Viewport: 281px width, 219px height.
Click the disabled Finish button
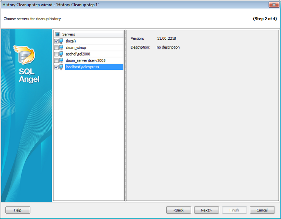coord(234,210)
